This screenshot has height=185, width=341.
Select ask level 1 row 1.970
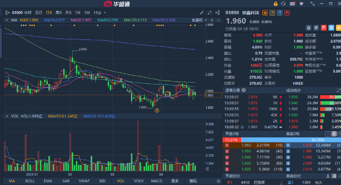coord(313,145)
